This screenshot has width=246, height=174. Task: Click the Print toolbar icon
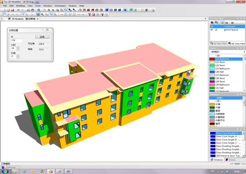[x=28, y=10]
